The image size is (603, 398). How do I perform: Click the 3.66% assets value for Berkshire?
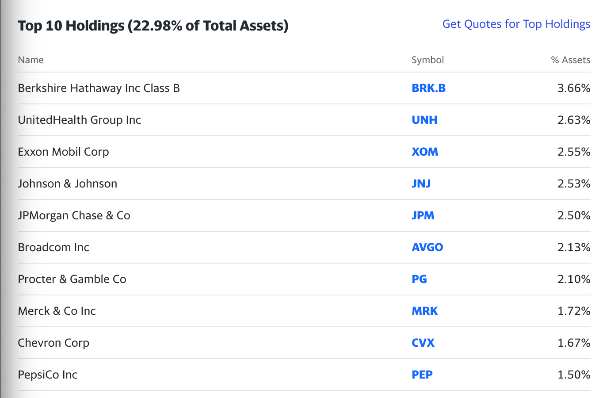point(574,88)
